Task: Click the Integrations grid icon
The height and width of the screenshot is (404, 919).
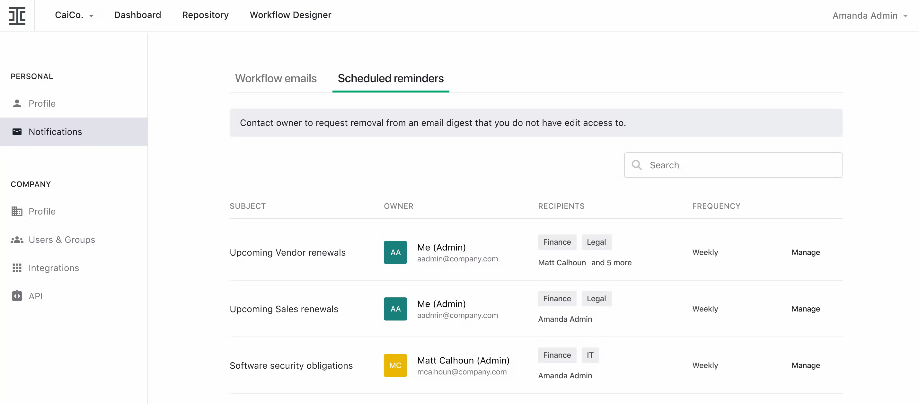Action: [x=17, y=268]
